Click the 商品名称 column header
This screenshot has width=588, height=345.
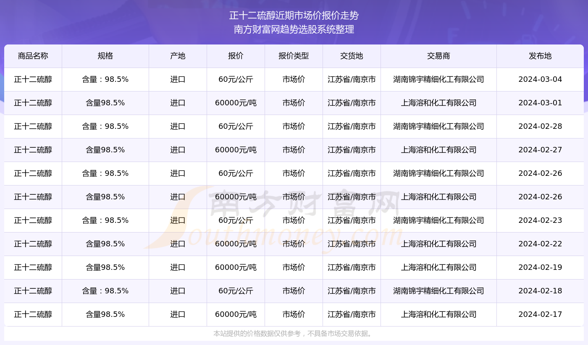(33, 56)
